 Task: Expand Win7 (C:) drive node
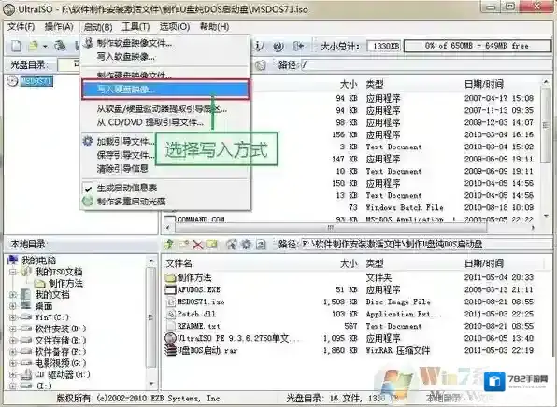[x=13, y=317]
